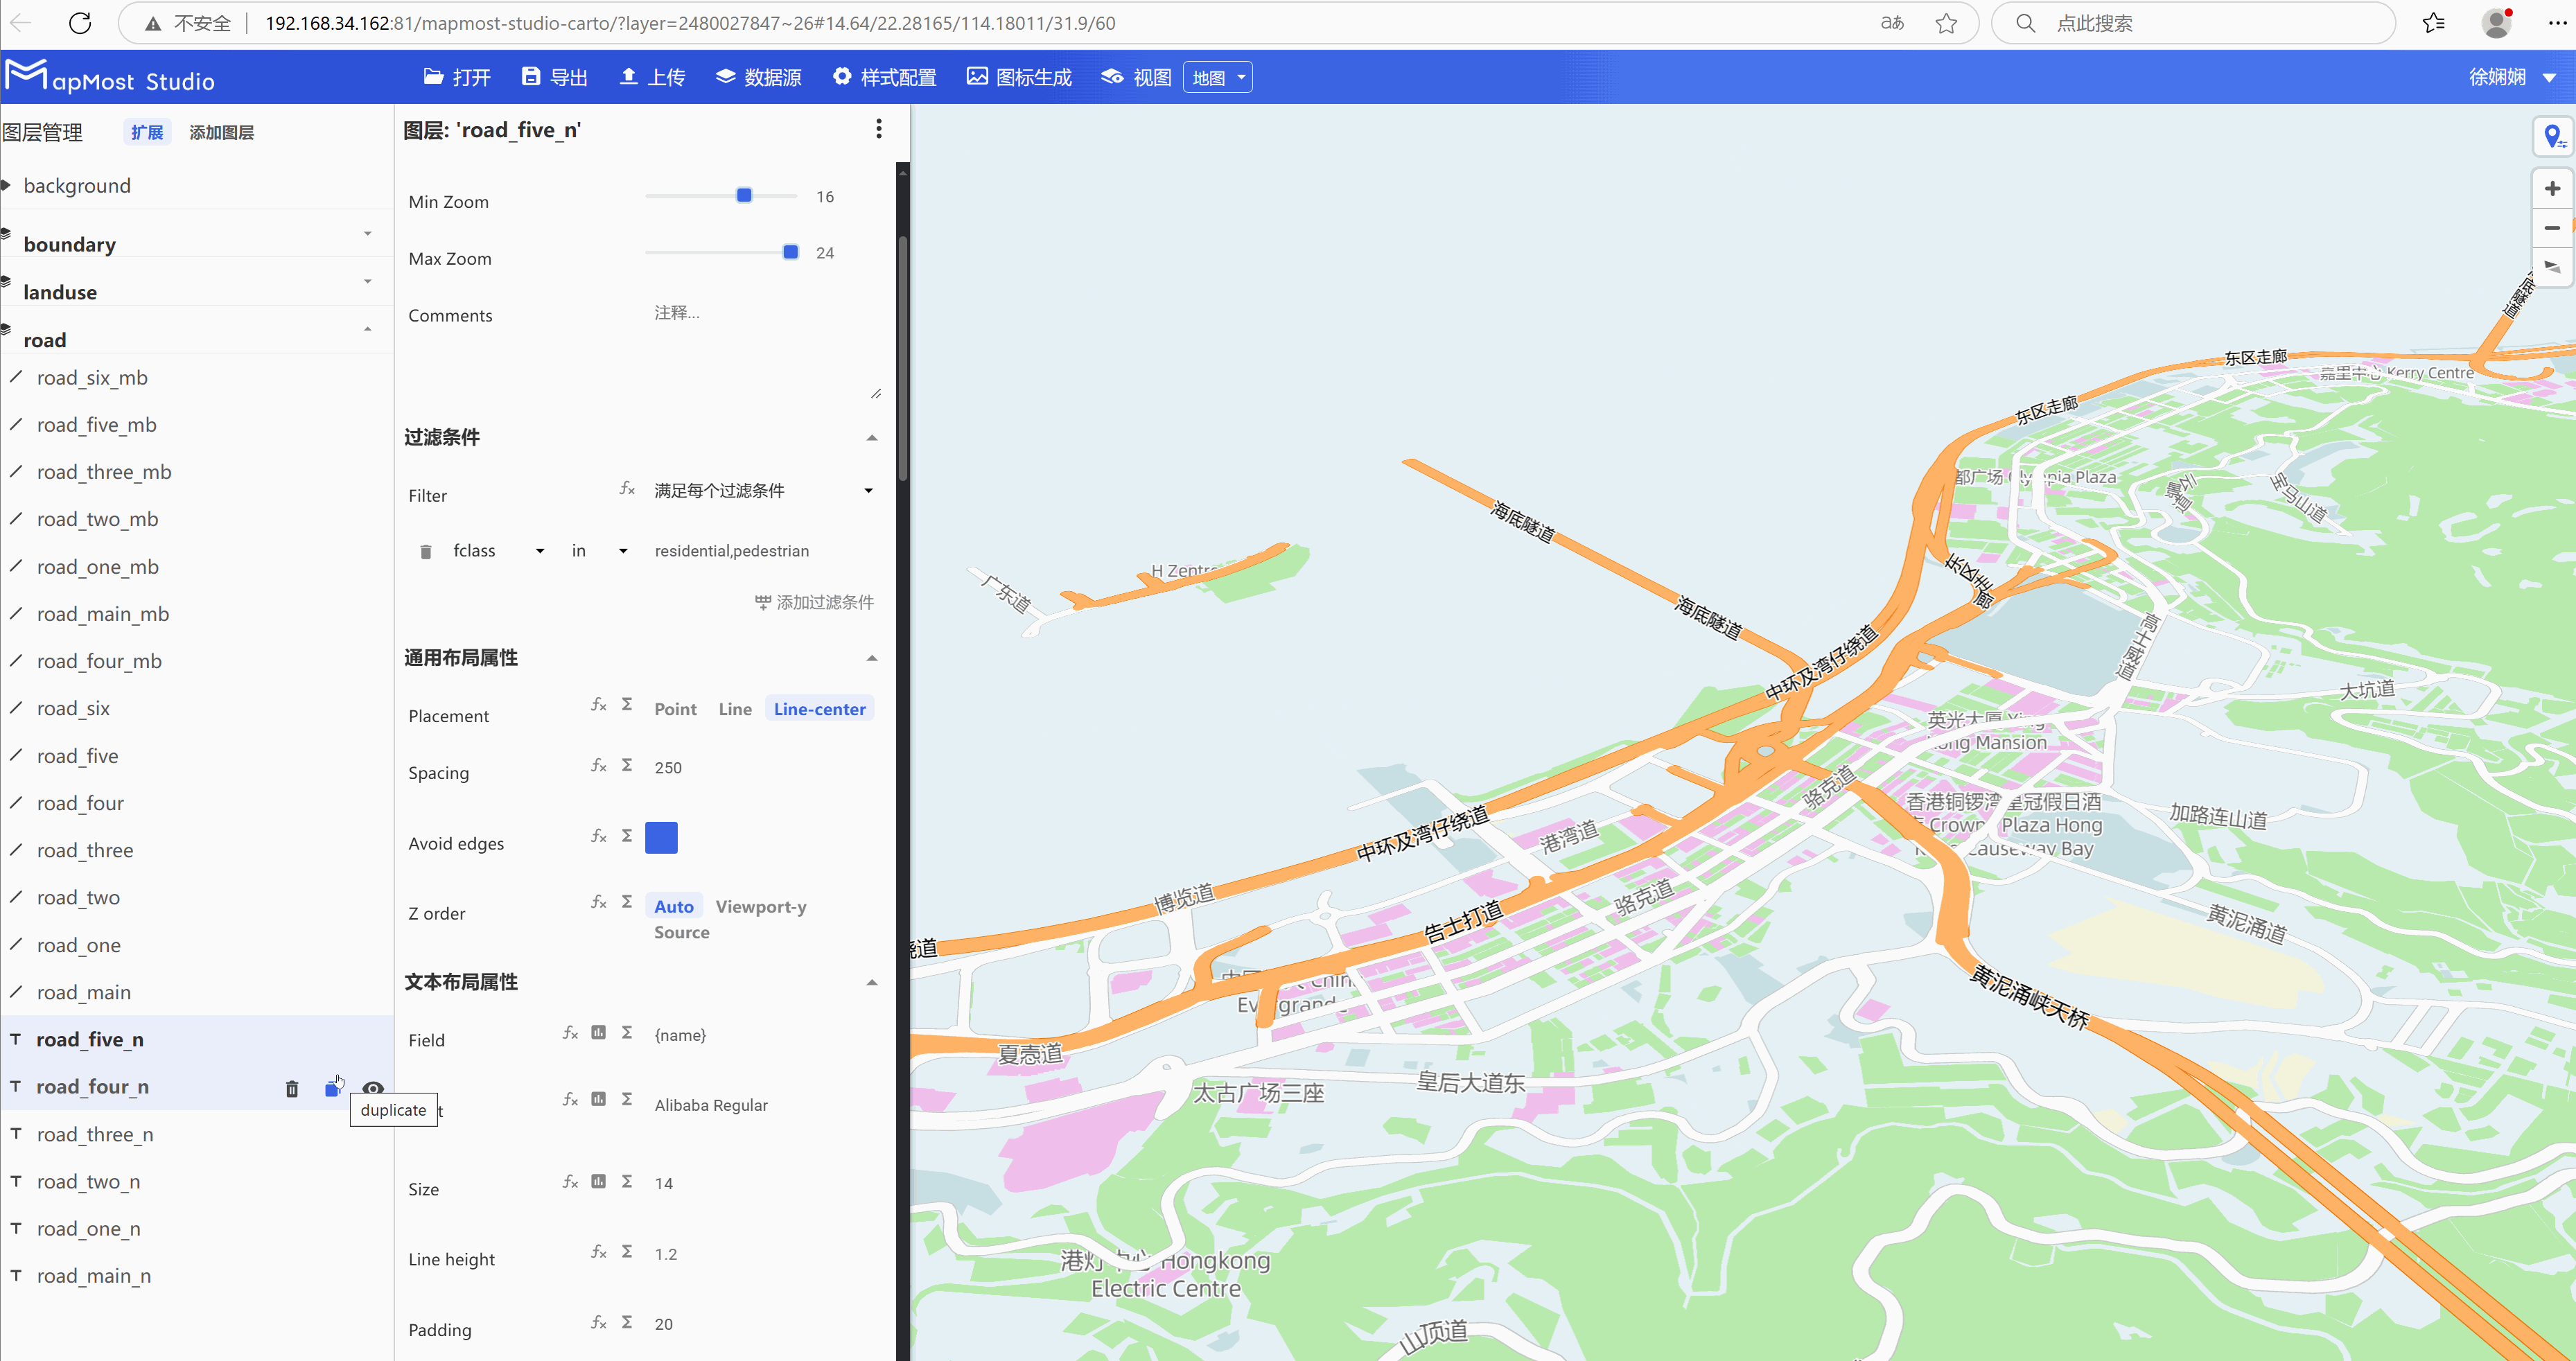Click the duplicate button on road_four_n
2576x1361 pixels.
click(x=332, y=1088)
